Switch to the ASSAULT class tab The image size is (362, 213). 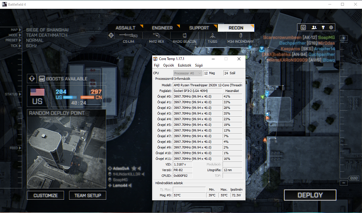point(125,28)
